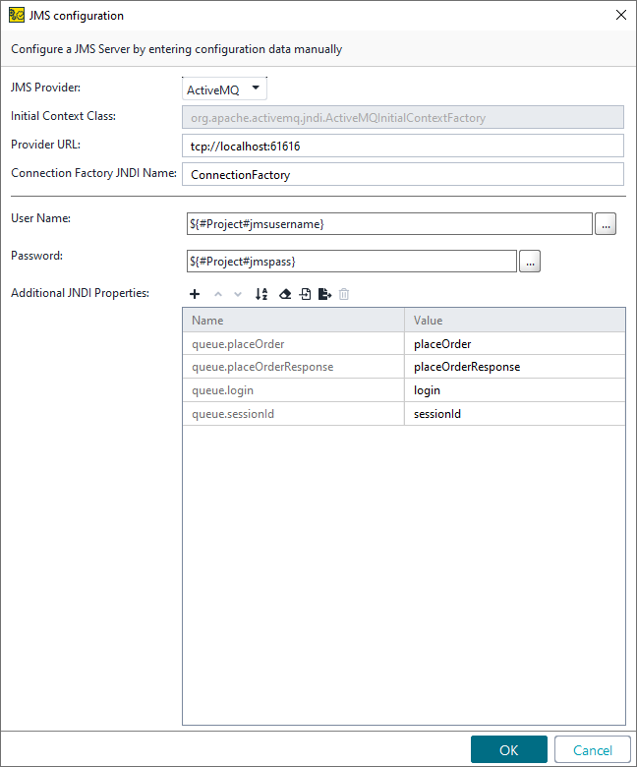The height and width of the screenshot is (767, 637).
Task: Close the JMS configuration window
Action: (621, 15)
